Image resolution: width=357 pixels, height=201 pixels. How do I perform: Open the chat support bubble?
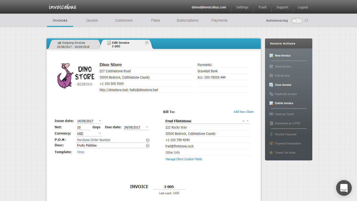click(344, 188)
